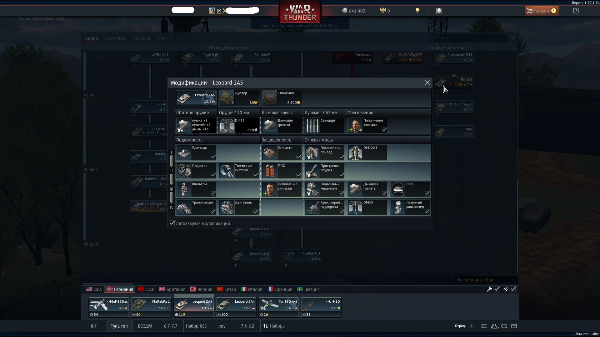Open the help question mark icon

click(576, 11)
